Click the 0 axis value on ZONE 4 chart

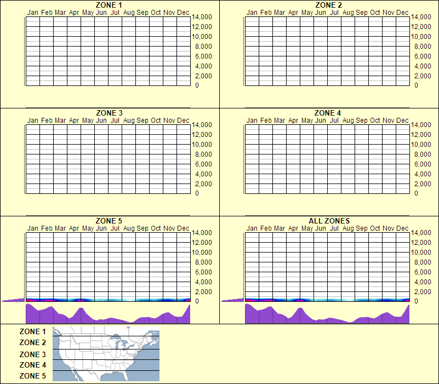click(x=417, y=193)
